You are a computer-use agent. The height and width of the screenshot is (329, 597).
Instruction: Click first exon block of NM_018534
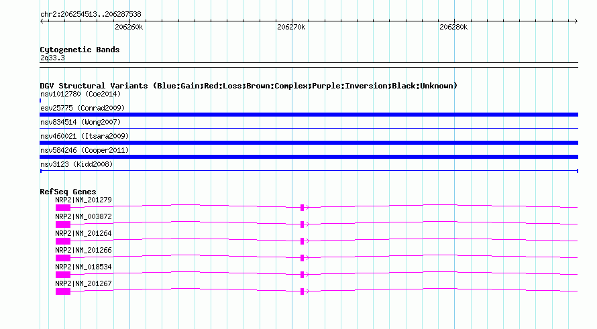pyautogui.click(x=63, y=275)
